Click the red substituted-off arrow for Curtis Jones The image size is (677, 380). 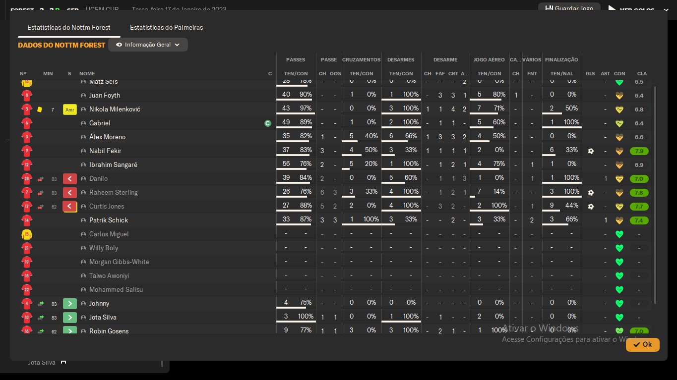70,207
